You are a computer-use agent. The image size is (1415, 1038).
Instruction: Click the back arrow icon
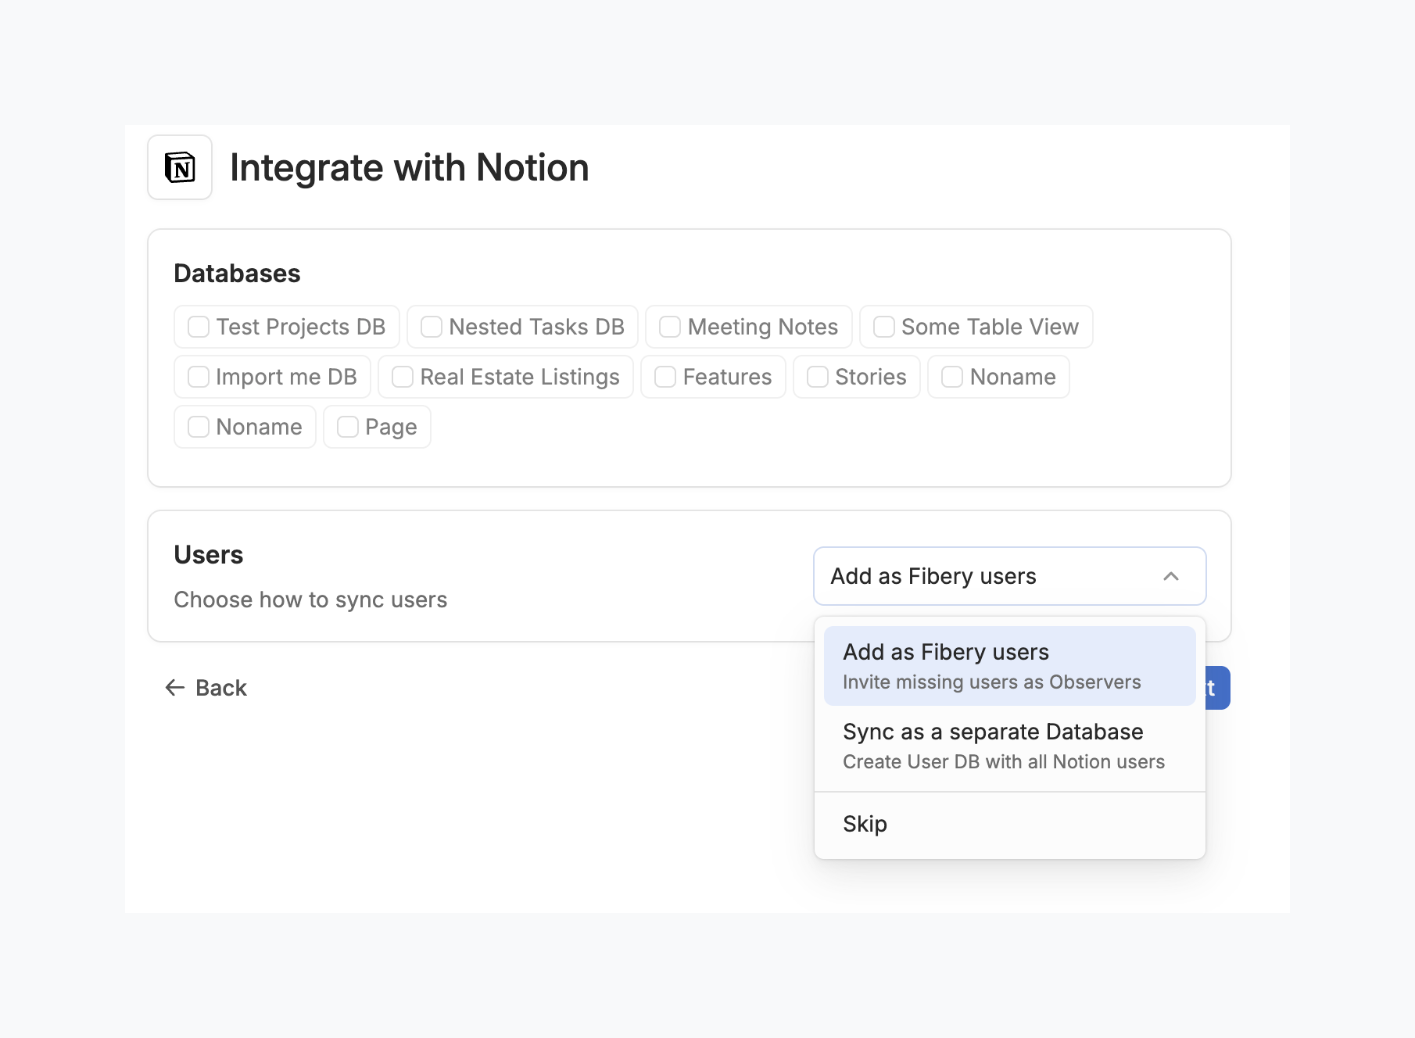pos(175,688)
